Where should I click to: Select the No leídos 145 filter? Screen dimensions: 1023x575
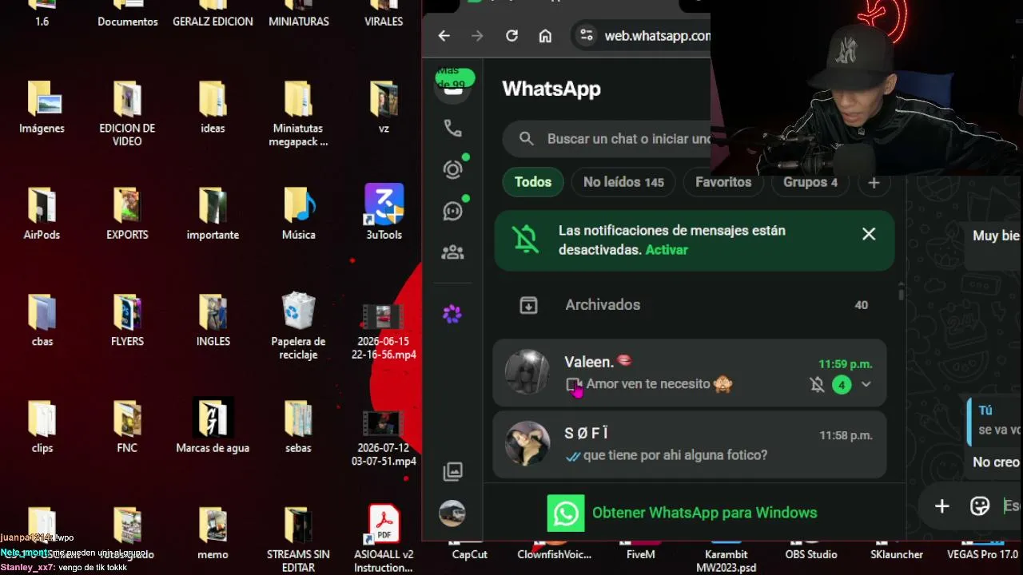point(623,182)
